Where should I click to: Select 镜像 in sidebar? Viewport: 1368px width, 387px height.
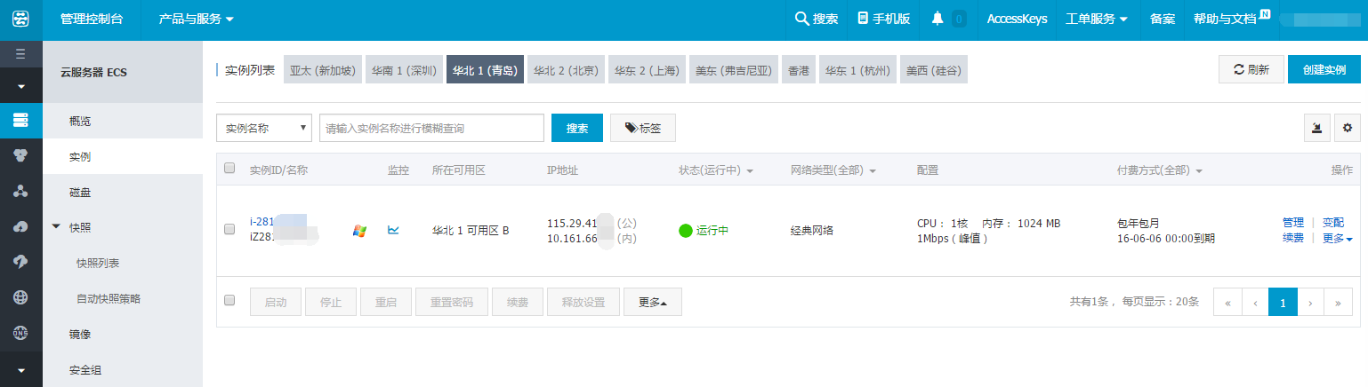click(123, 334)
